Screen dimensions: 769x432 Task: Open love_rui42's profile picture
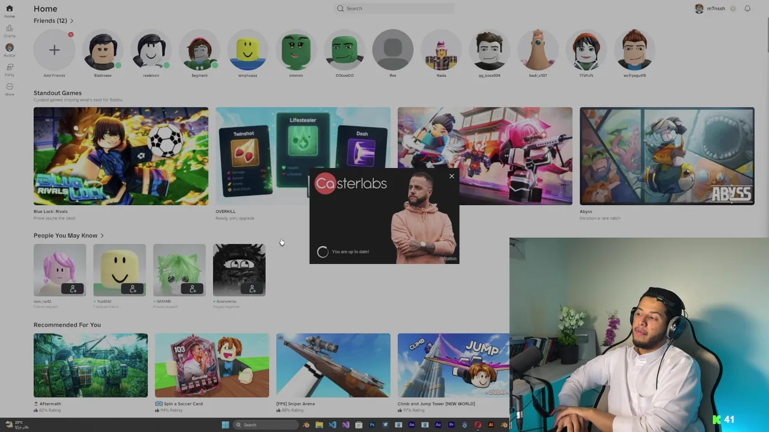click(59, 270)
